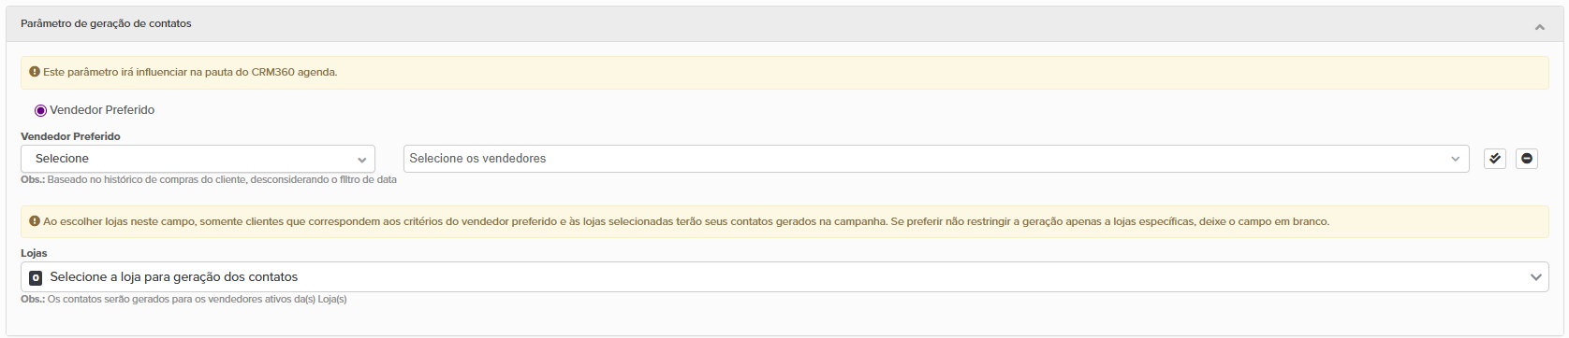Click the chevron arrow of the Lojas field

(1536, 277)
